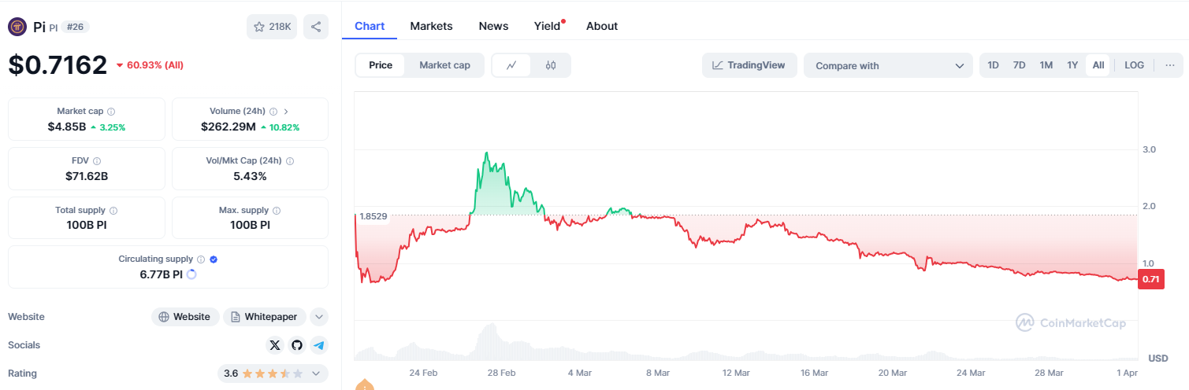Open the News tab

click(x=493, y=26)
